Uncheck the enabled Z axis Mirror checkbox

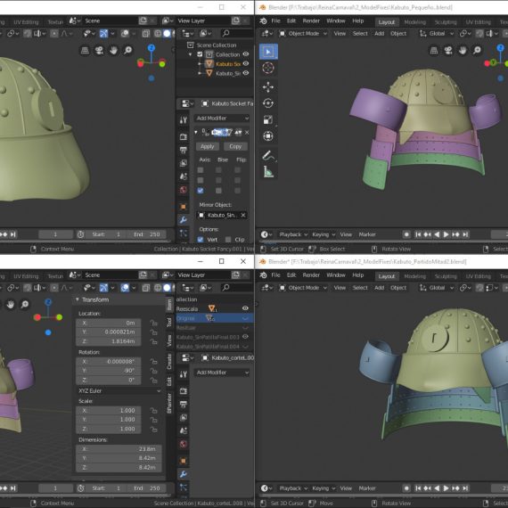click(x=201, y=191)
